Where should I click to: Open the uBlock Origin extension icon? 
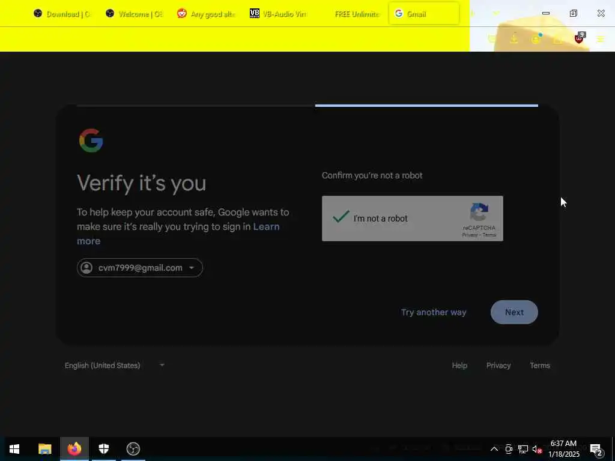tap(580, 38)
